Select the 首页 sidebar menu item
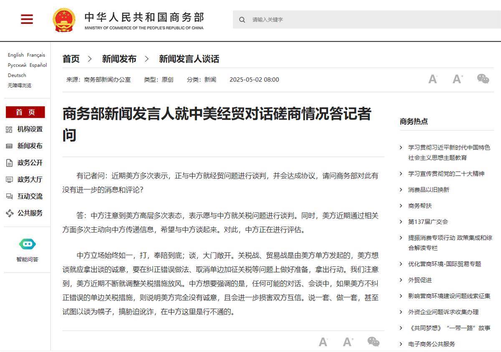Image resolution: width=501 pixels, height=352 pixels. point(25,112)
